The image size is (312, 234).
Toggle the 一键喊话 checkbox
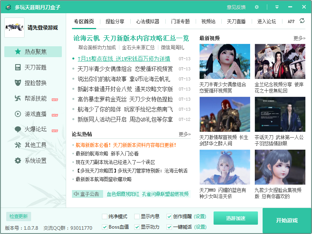click(169, 227)
